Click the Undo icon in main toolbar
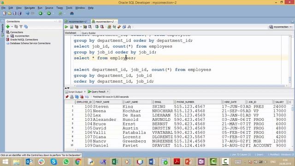295x166 pixels. pos(28,13)
